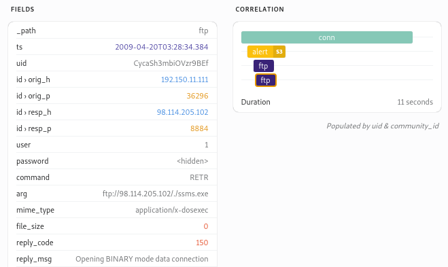The height and width of the screenshot is (267, 448).
Task: Select the first ftp event tag
Action: [x=263, y=66]
